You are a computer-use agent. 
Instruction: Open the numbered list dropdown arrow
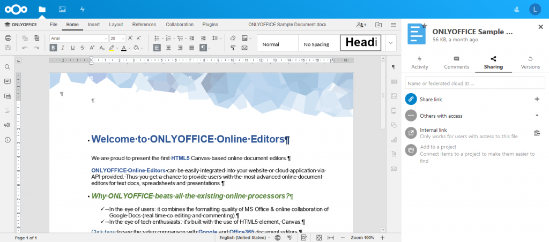(174, 39)
